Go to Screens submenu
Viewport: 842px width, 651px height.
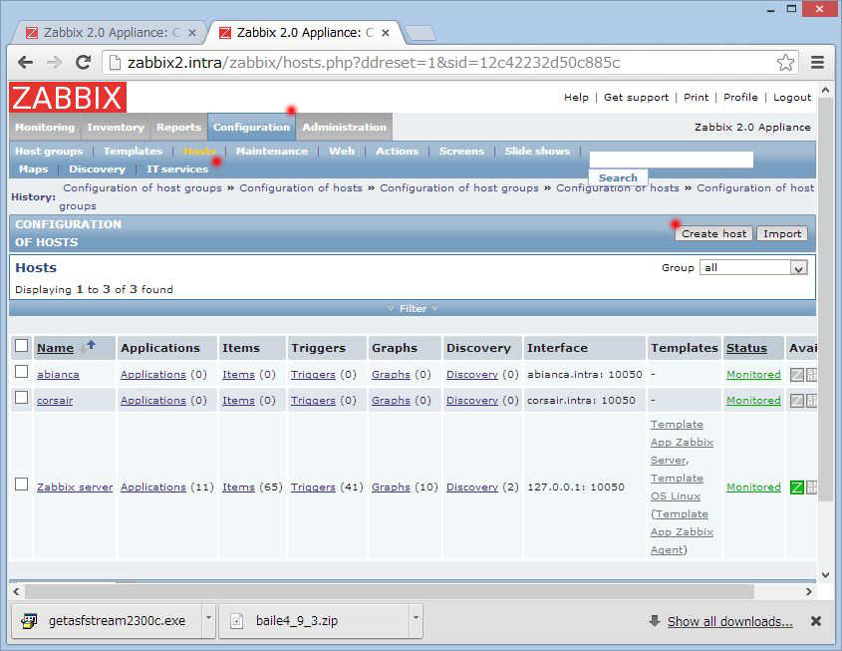tap(461, 151)
